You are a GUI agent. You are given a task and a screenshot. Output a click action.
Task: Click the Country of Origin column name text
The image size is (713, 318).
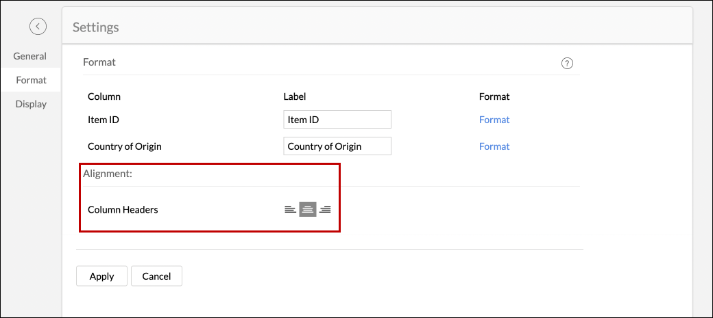125,146
